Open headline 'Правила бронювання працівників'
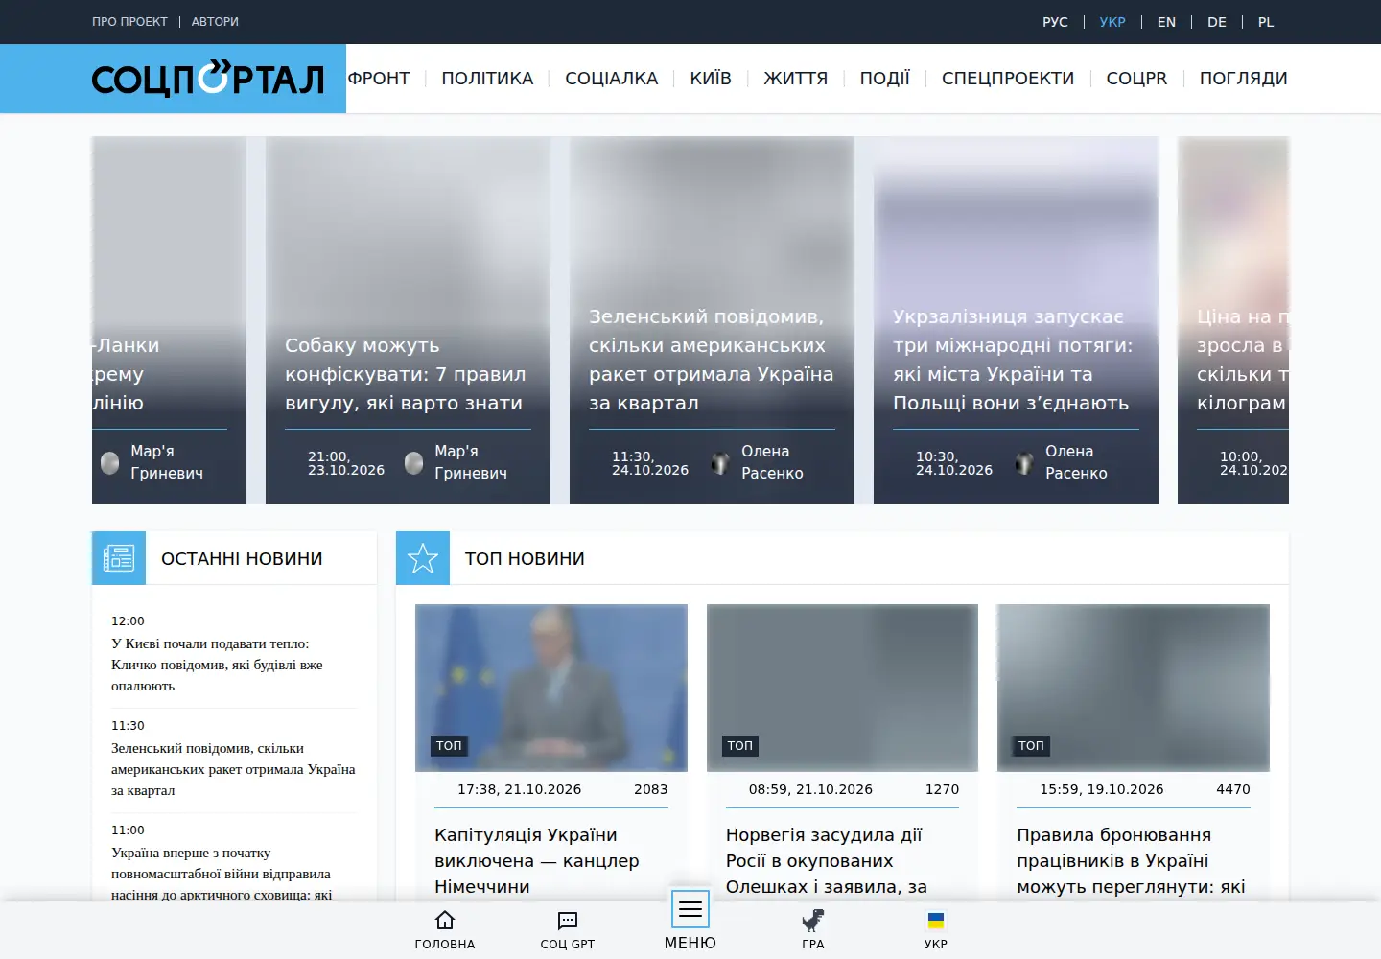The height and width of the screenshot is (959, 1381). point(1131,861)
